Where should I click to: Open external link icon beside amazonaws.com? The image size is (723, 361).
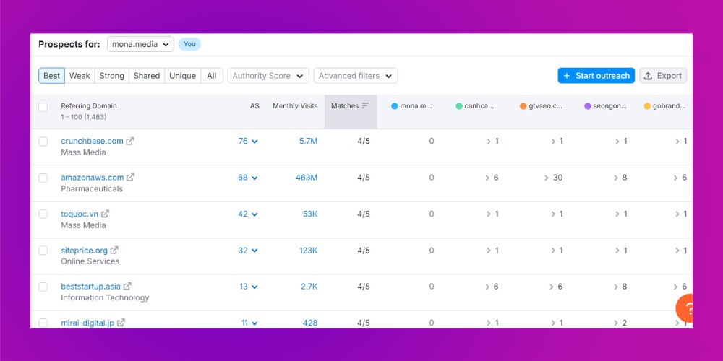click(x=131, y=178)
